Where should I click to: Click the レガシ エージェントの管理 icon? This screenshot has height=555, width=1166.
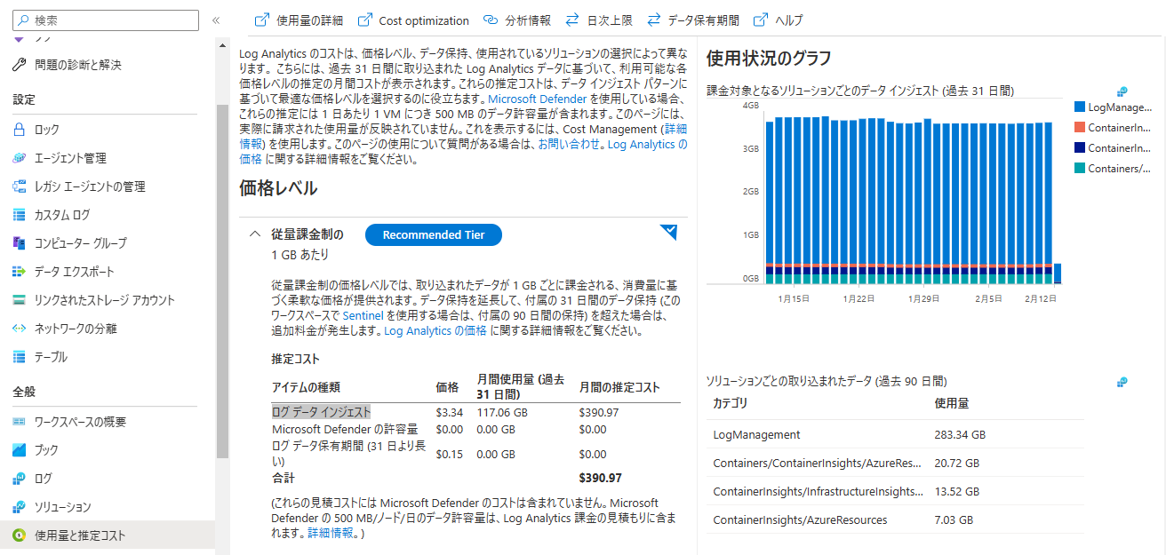[20, 186]
